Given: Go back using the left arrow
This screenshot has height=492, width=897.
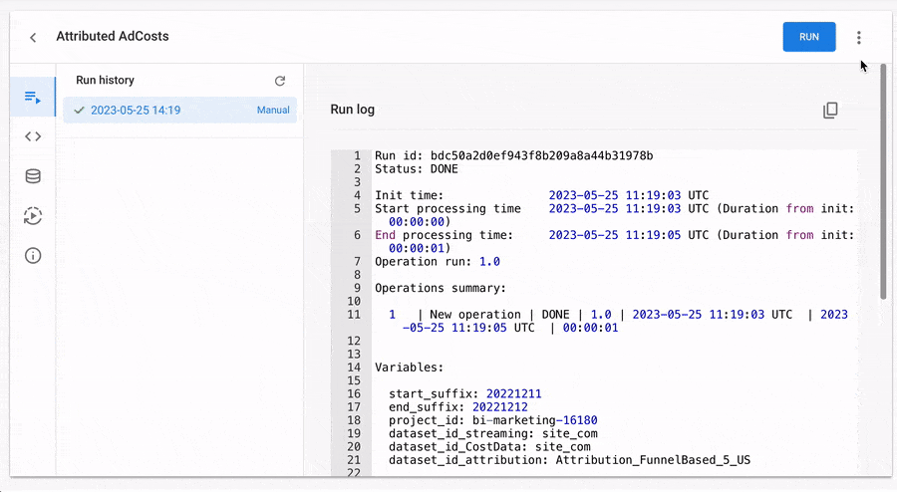Looking at the screenshot, I should coord(33,37).
